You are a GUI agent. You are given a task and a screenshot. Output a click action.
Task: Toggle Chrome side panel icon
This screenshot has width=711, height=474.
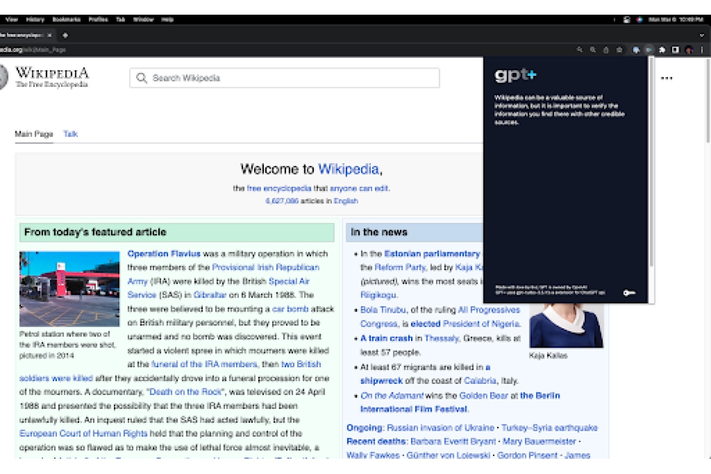click(675, 50)
